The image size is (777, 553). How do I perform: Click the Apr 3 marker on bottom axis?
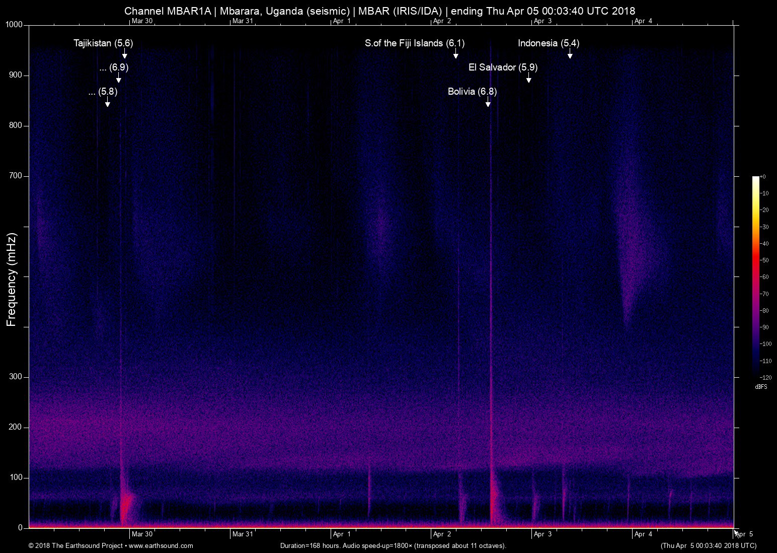pyautogui.click(x=542, y=534)
